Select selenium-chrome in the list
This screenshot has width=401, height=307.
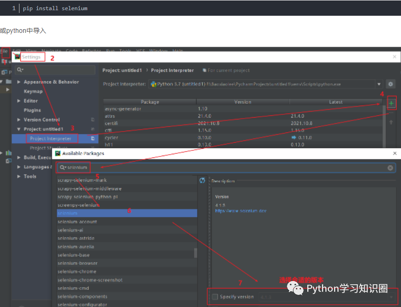tap(127, 271)
